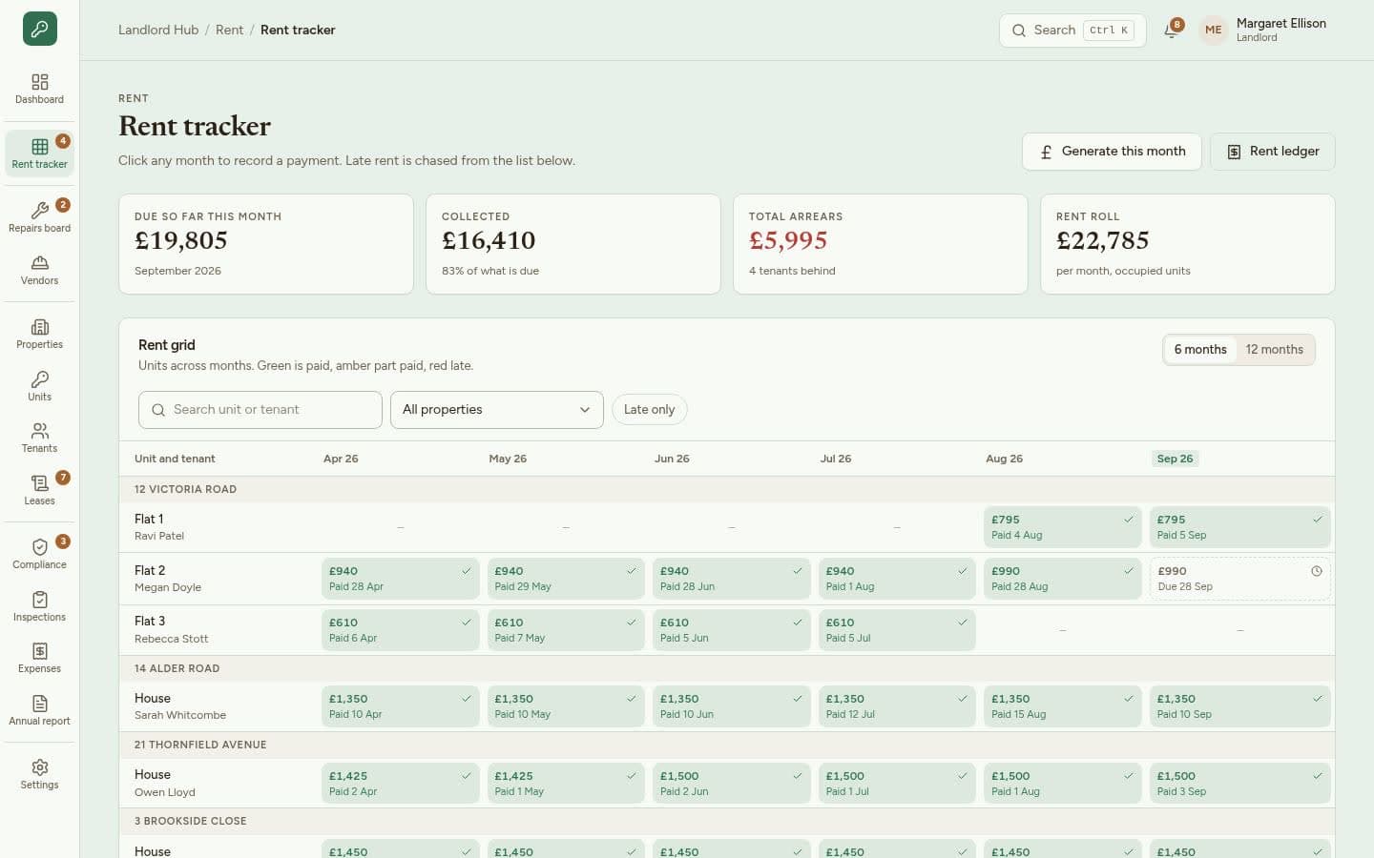The image size is (1374, 858).
Task: Open the Properties page
Action: point(40,334)
